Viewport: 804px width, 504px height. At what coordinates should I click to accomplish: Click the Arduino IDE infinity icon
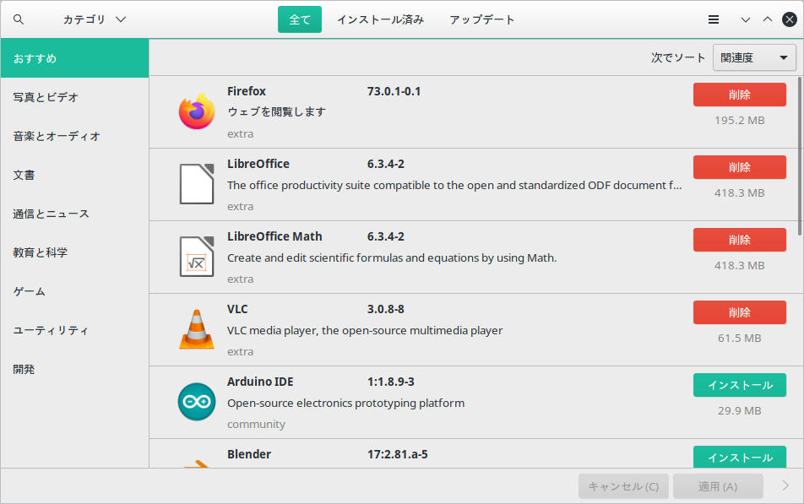pos(197,402)
